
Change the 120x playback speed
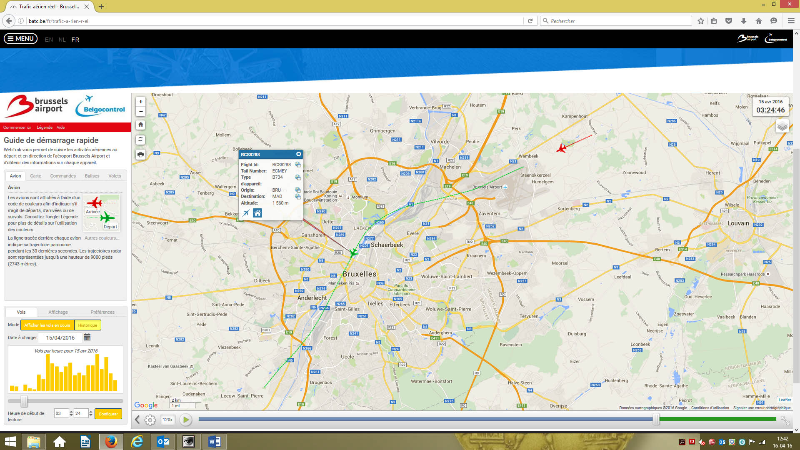pos(167,420)
